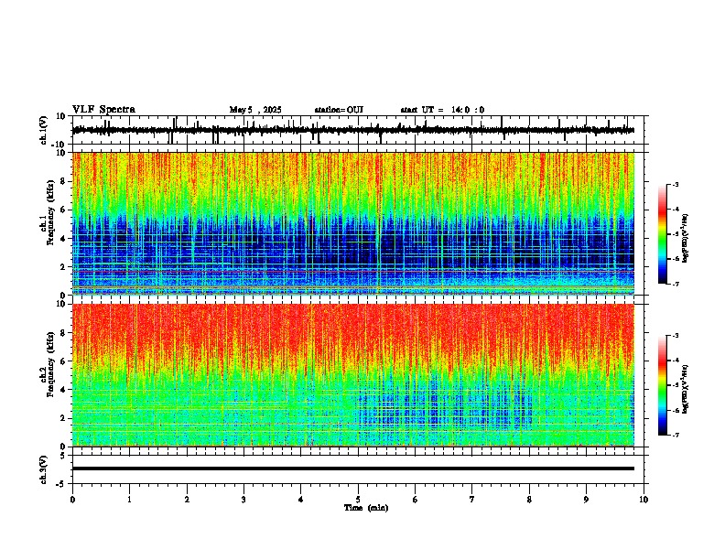Click the "1" tick on the time axis

click(x=129, y=500)
